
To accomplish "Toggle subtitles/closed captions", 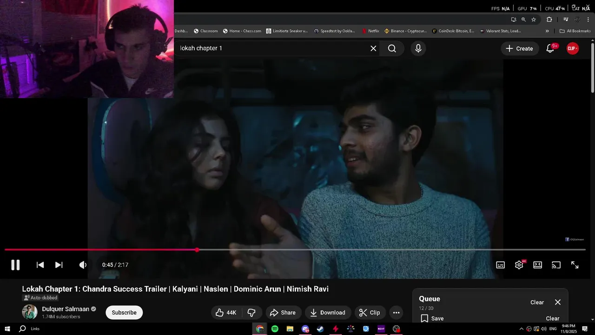I will [501, 265].
